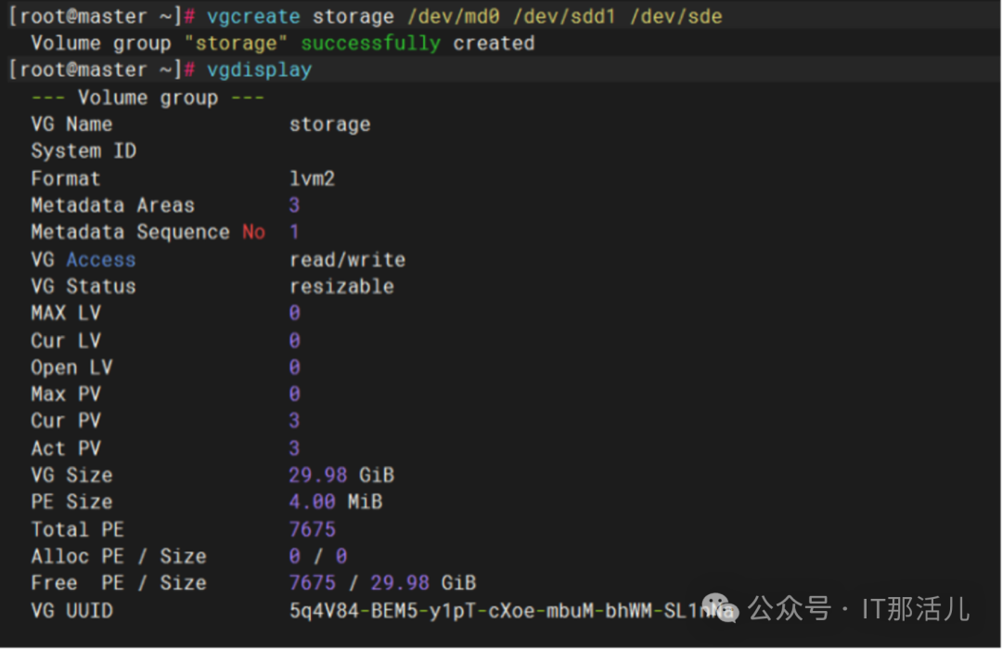Select the VG Name value storage
Image resolution: width=1002 pixels, height=649 pixels.
[329, 124]
